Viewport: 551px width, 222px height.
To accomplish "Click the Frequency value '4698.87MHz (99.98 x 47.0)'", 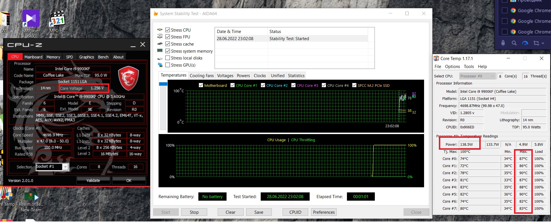I will tap(503, 106).
